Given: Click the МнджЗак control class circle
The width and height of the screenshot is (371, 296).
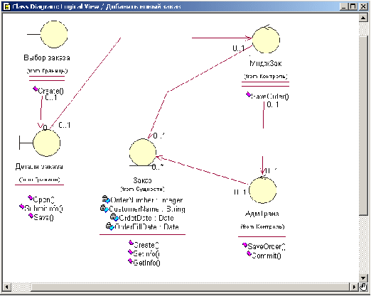Looking at the screenshot, I should pyautogui.click(x=266, y=40).
